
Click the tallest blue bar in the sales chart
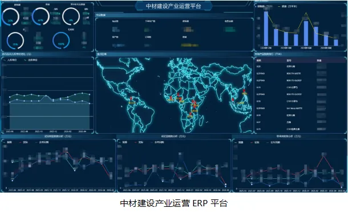coord(266,29)
